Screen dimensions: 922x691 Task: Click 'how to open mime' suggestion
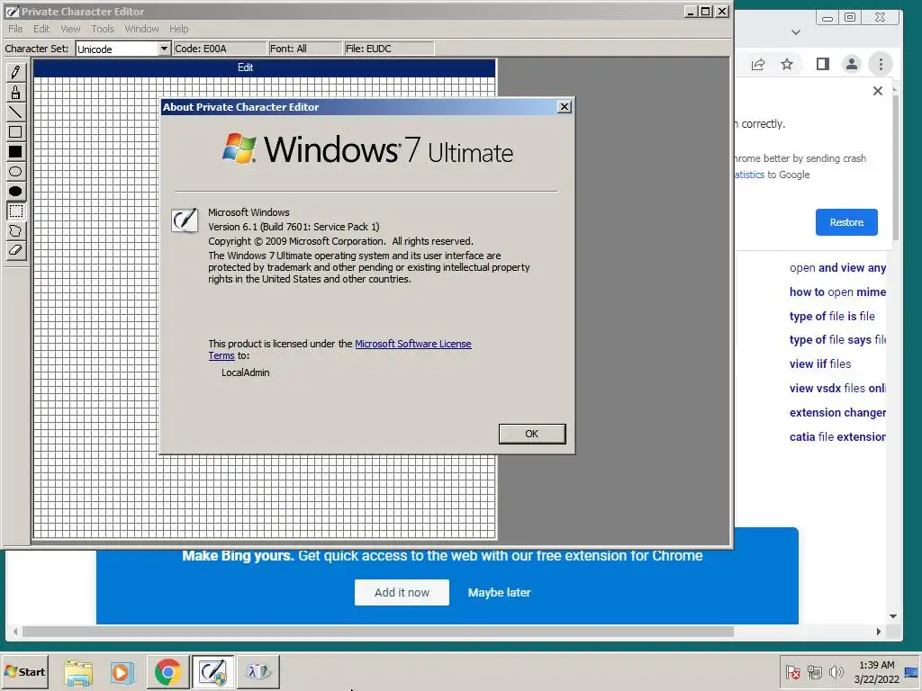click(x=837, y=292)
